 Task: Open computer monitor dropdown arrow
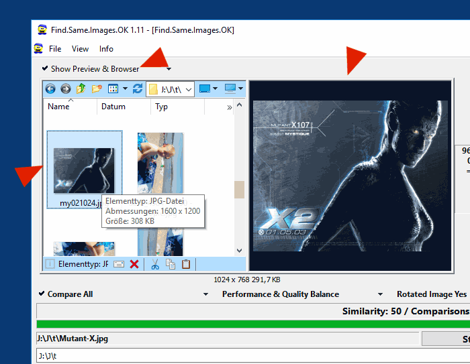(240, 88)
